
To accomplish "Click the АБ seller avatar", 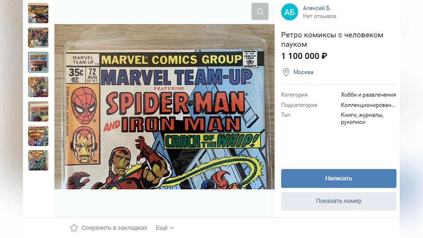I will [x=289, y=12].
